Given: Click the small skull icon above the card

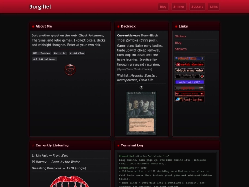Looking at the screenshot, I should pyautogui.click(x=142, y=88).
